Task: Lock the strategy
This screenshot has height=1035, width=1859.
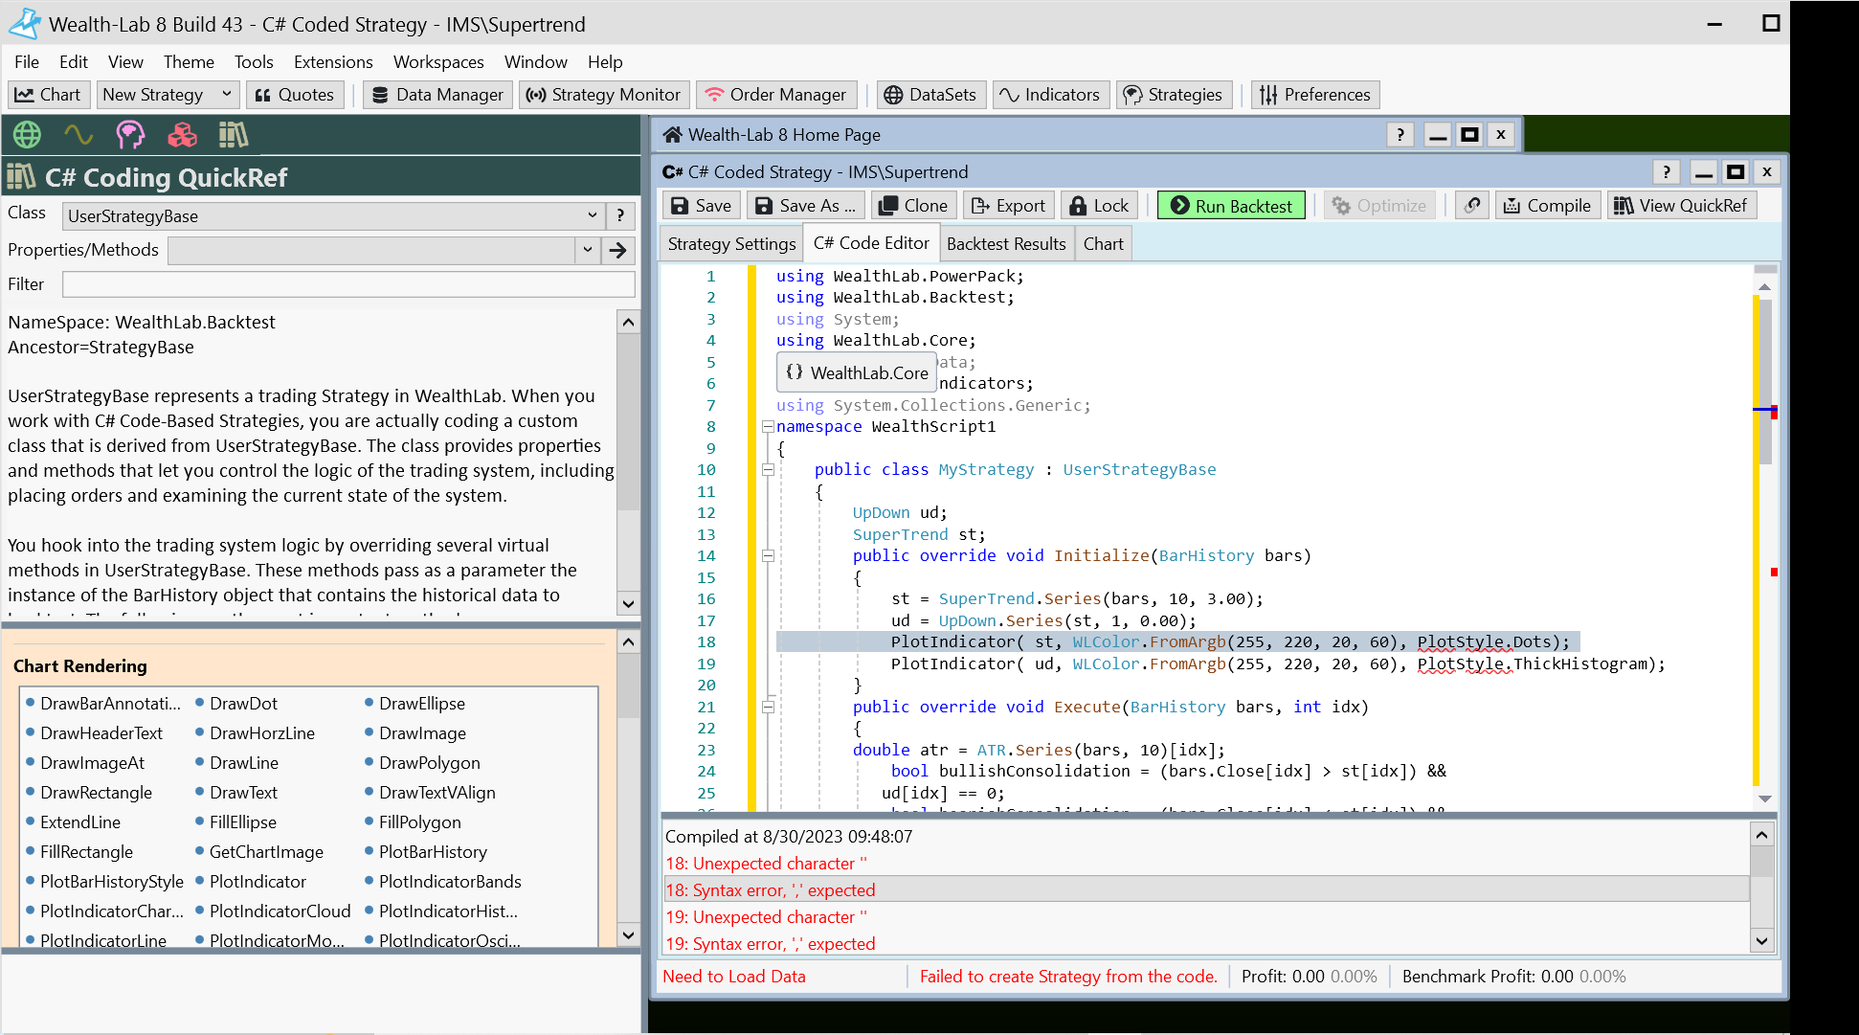Action: pyautogui.click(x=1099, y=206)
